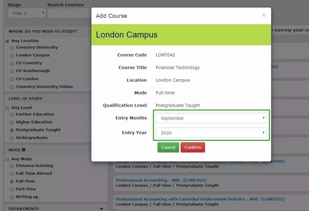Check the Undergraduate checkbox
Image resolution: width=309 pixels, height=211 pixels.
pos(12,138)
